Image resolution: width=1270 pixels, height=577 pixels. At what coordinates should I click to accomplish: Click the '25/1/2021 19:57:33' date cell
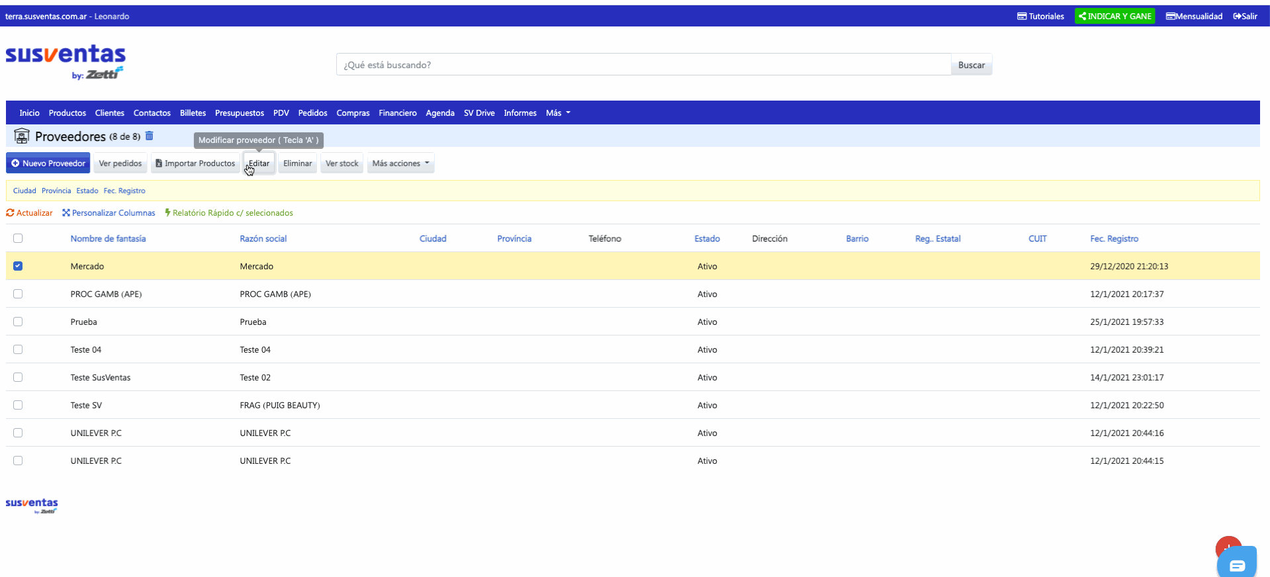point(1127,322)
